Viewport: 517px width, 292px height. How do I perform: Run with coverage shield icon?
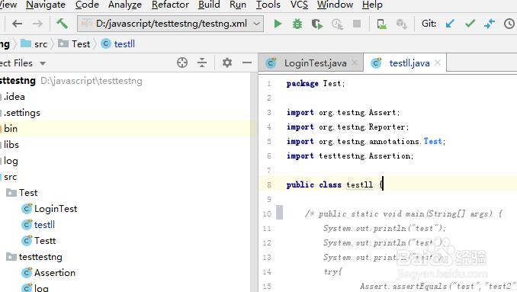317,24
